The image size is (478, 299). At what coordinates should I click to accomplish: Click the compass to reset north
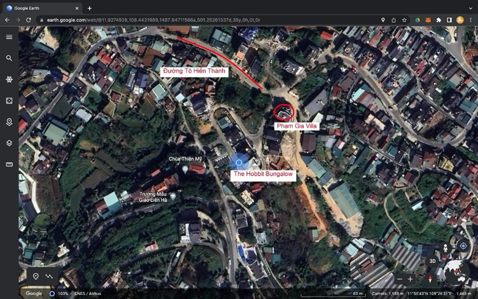pos(430,279)
